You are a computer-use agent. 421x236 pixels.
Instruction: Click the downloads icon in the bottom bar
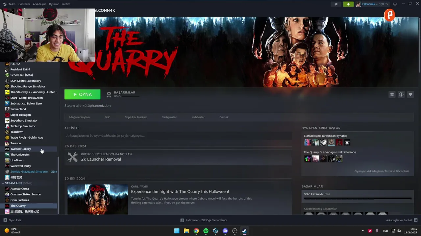pos(182,220)
